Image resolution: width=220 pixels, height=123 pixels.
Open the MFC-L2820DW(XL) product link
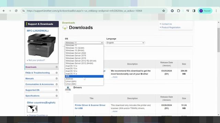tap(37, 31)
